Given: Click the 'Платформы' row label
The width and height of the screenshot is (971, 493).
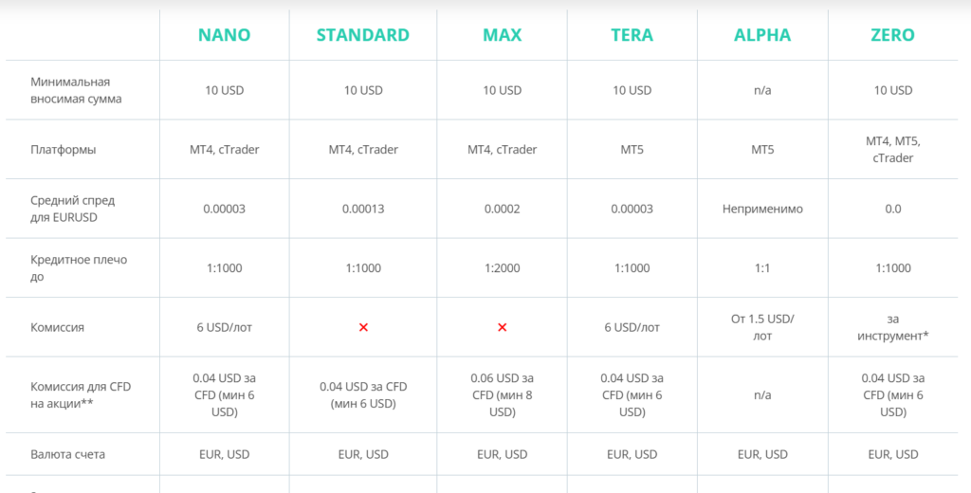Looking at the screenshot, I should (x=63, y=150).
